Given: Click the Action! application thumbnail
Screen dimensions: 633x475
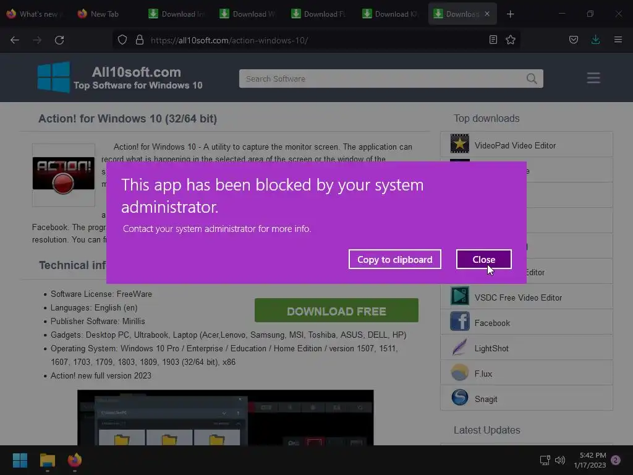Looking at the screenshot, I should click(x=64, y=175).
